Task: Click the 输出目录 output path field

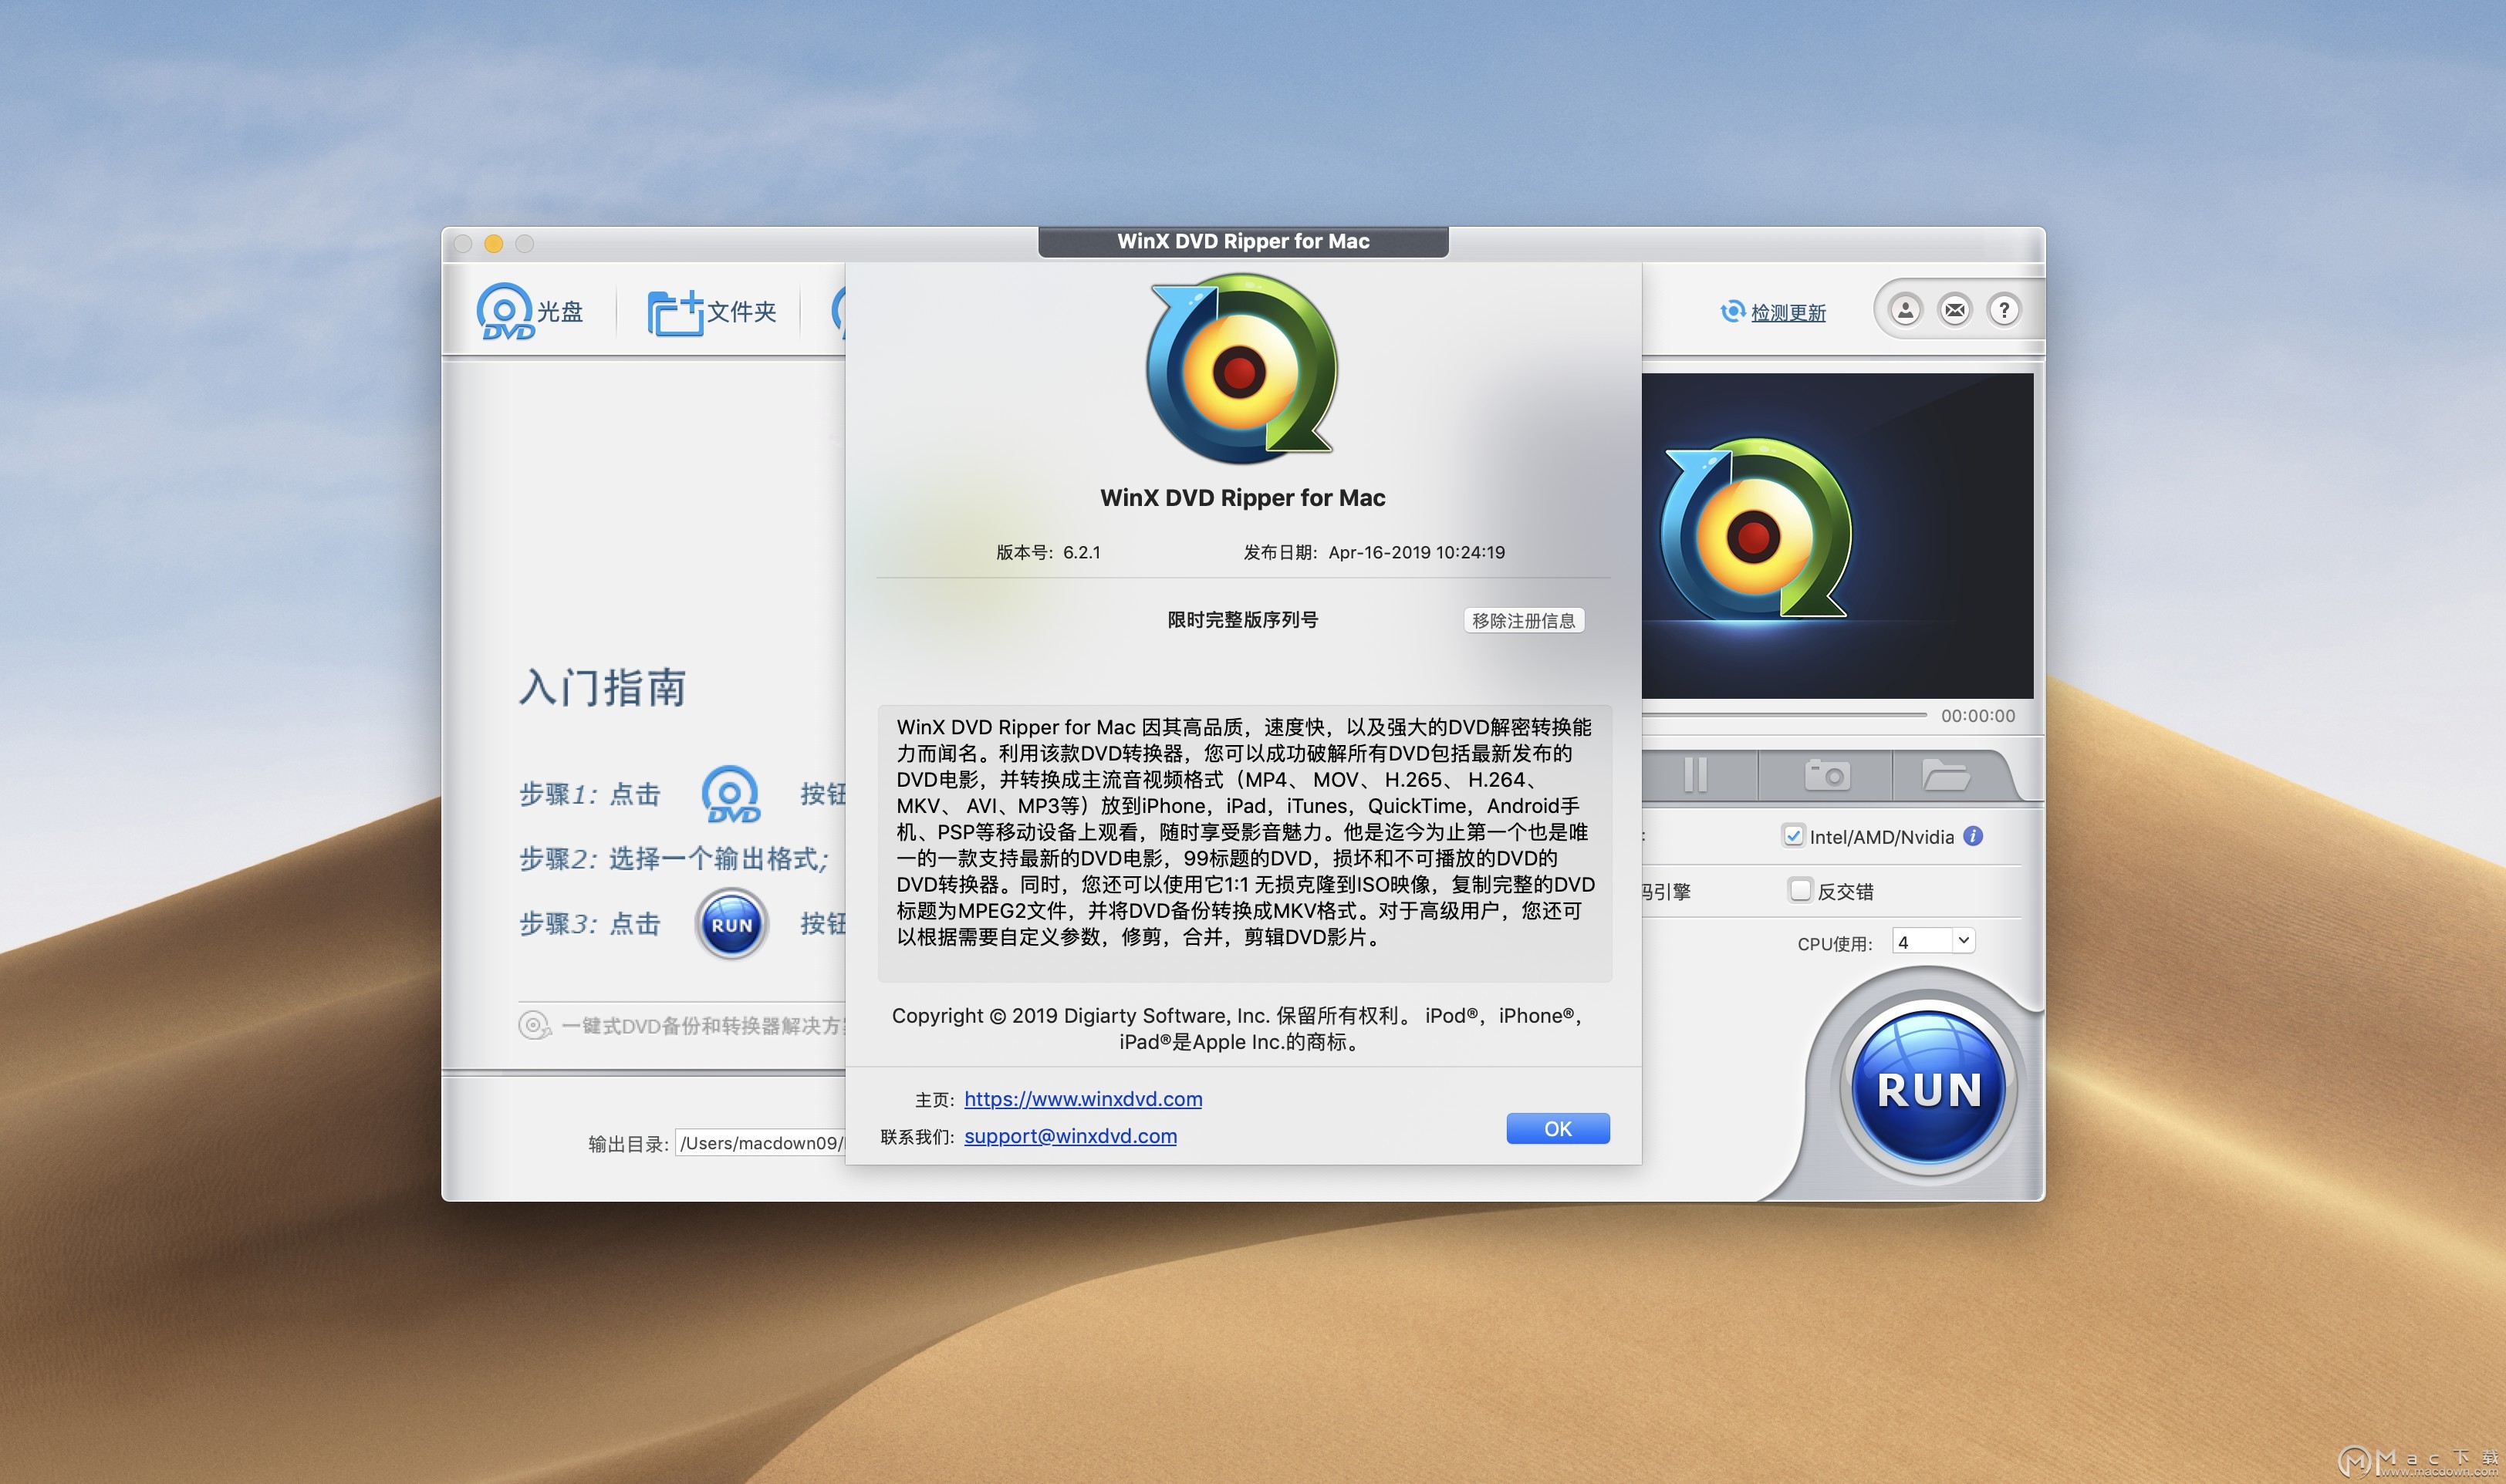Action: (x=760, y=1143)
